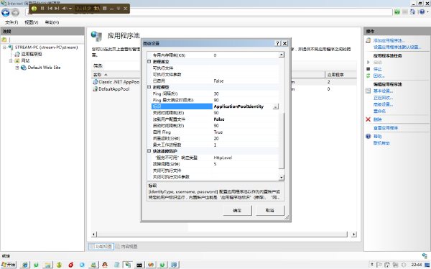
Task: Collapse the 网站 node in the tree
Action: point(11,60)
